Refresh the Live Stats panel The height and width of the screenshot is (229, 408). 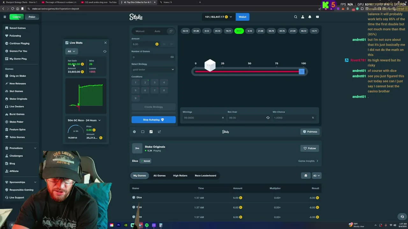pyautogui.click(x=105, y=51)
